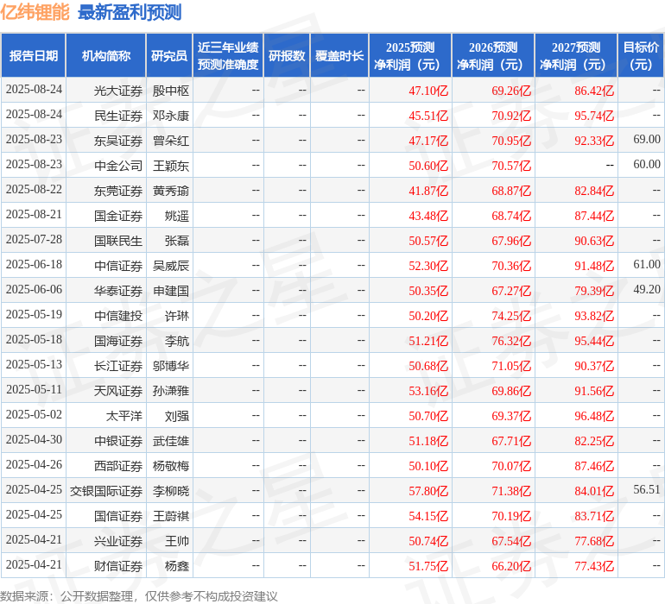The width and height of the screenshot is (665, 604).
Task: Click the 数据来源 footer note
Action: tap(139, 596)
